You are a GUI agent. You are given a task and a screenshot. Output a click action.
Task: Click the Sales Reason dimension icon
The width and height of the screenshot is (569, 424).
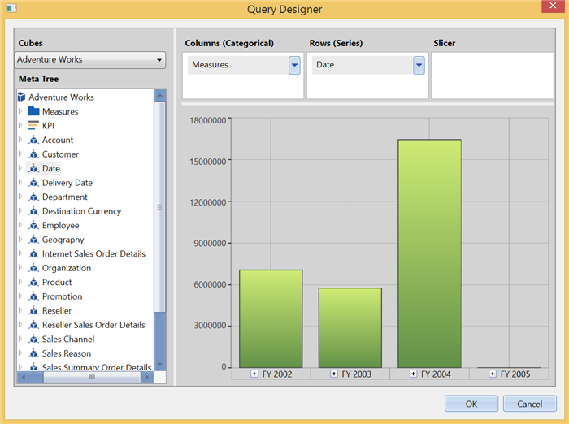pos(34,353)
